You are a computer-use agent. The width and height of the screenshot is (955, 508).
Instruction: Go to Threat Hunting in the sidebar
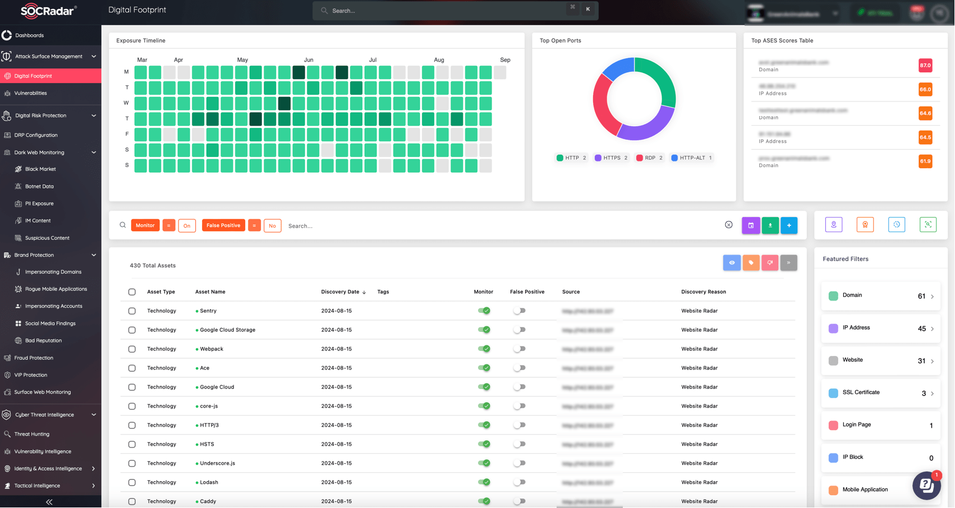pyautogui.click(x=31, y=434)
